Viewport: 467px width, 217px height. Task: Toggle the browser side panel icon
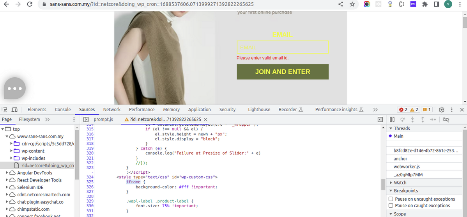click(x=436, y=4)
